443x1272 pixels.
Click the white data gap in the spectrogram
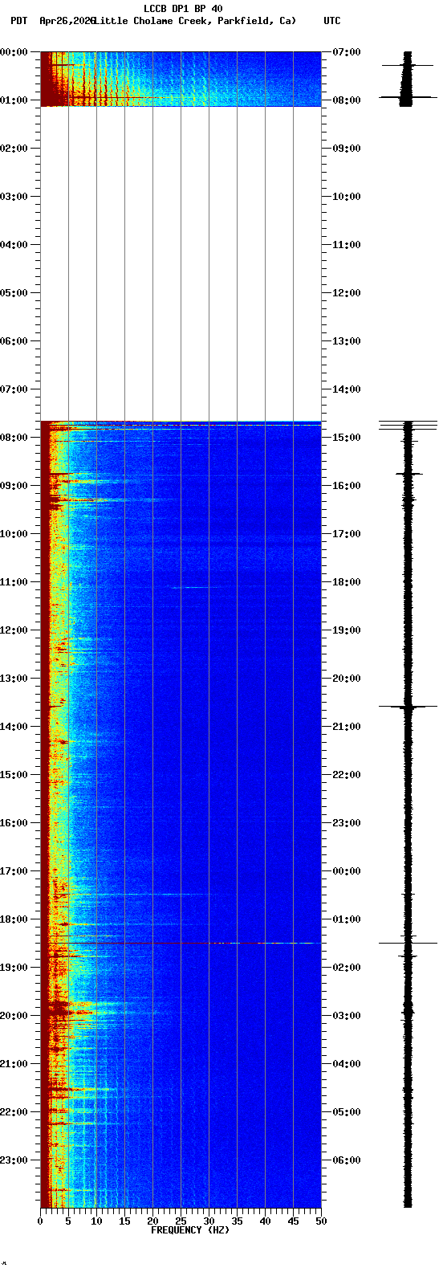click(181, 263)
